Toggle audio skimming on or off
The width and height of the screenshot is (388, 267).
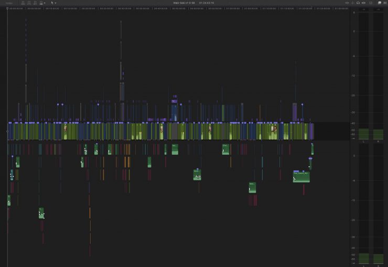[x=352, y=3]
